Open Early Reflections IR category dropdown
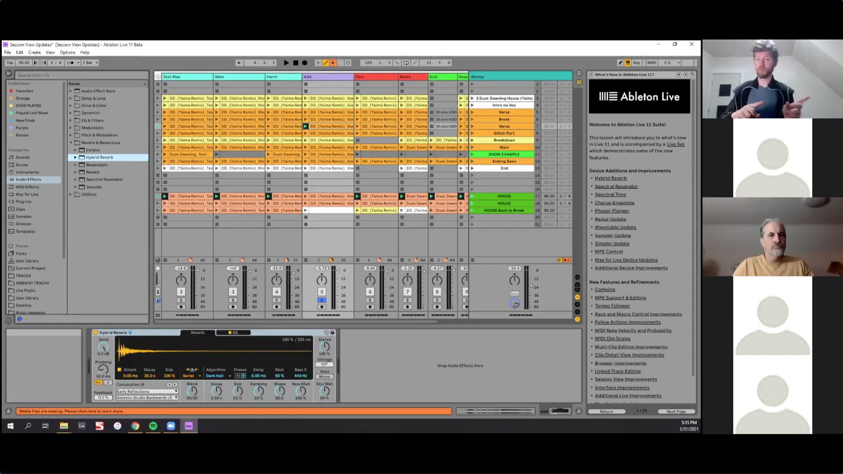 click(147, 391)
